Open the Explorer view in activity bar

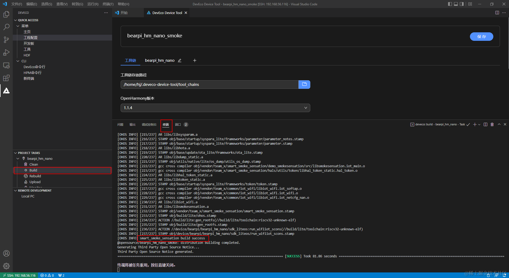tap(6, 14)
